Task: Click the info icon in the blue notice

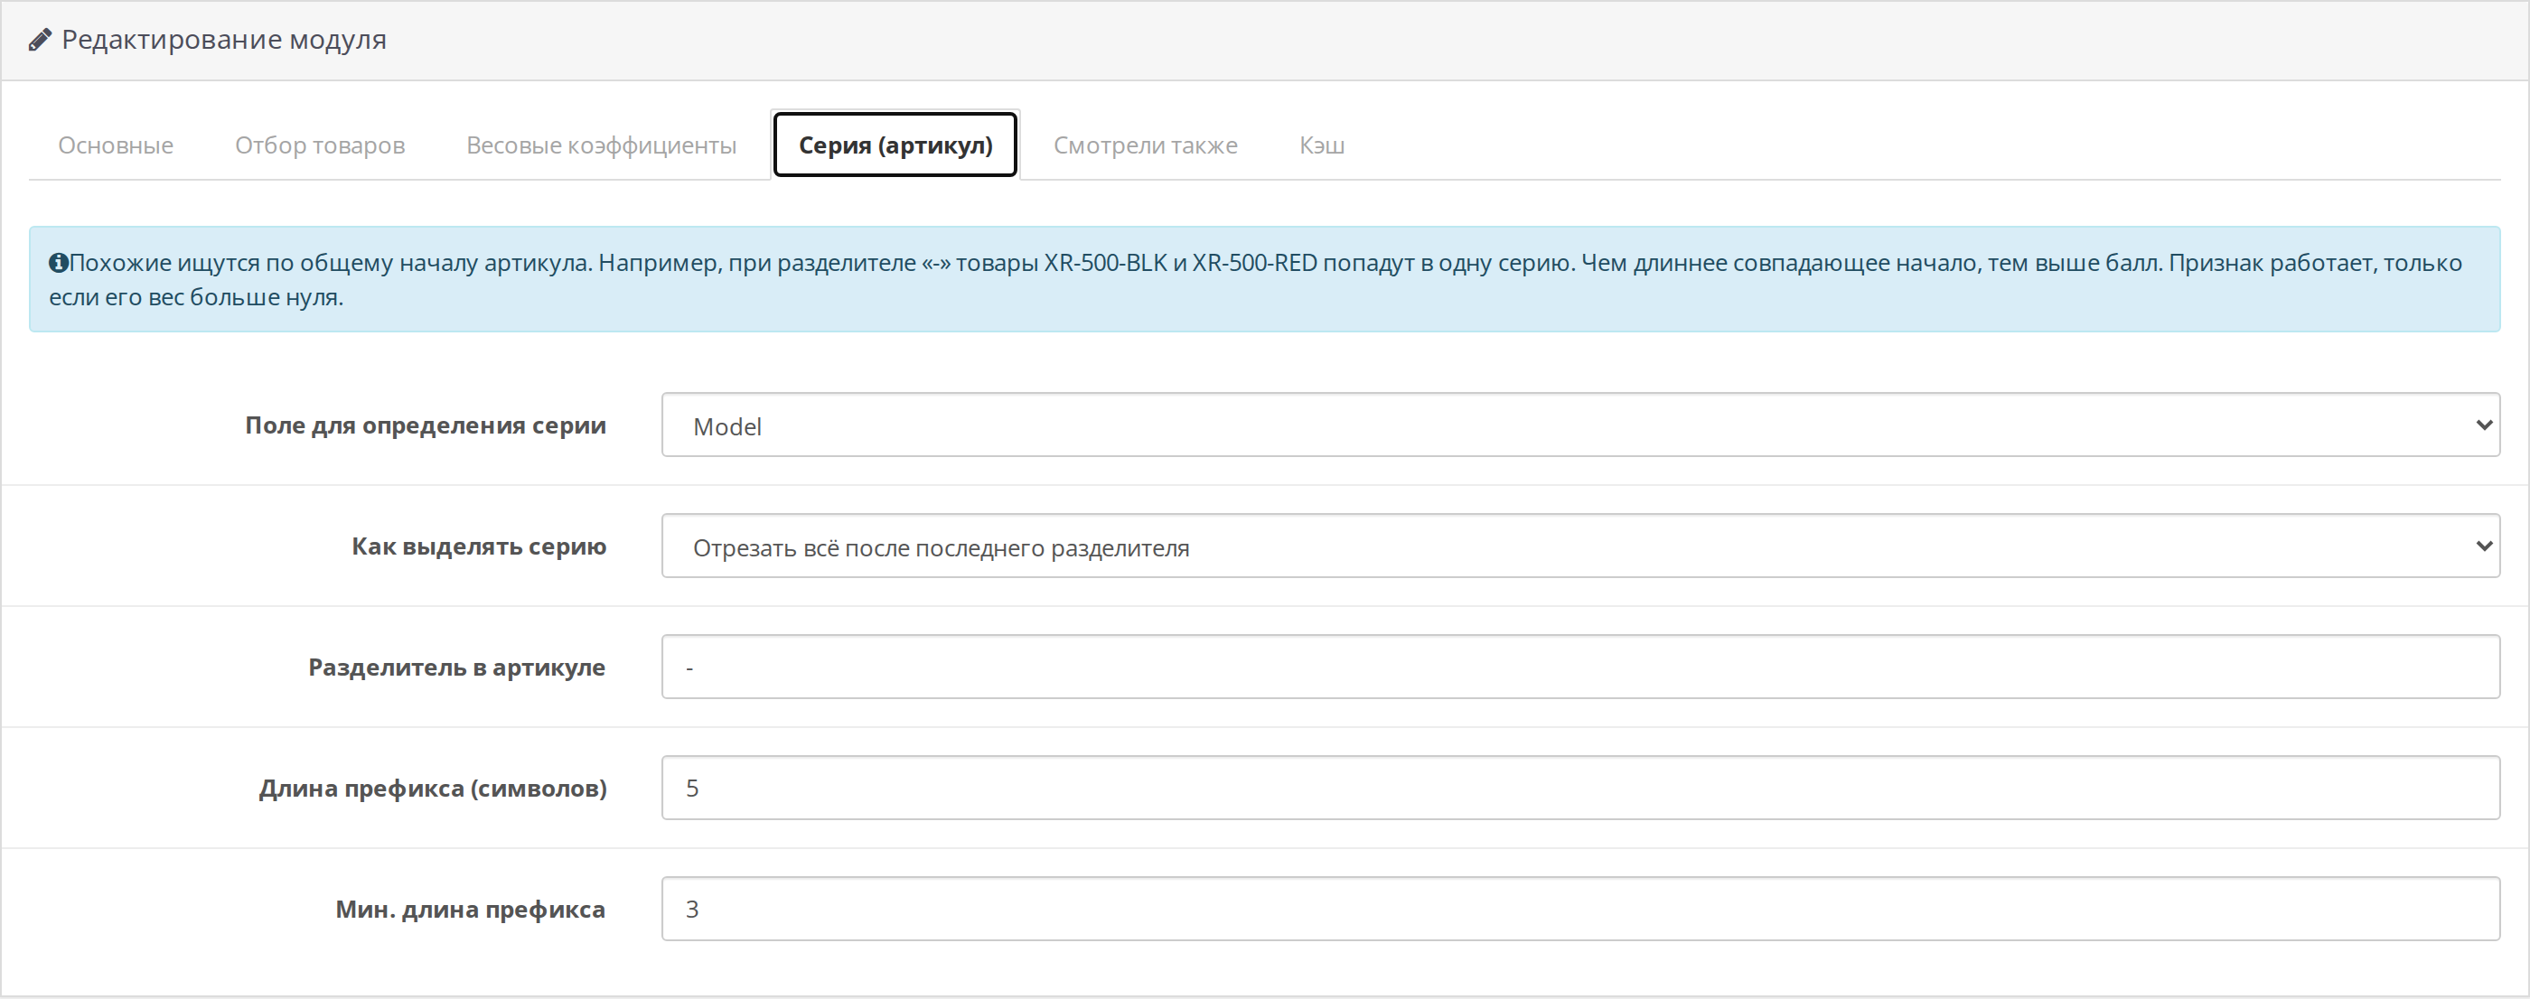Action: tap(58, 263)
